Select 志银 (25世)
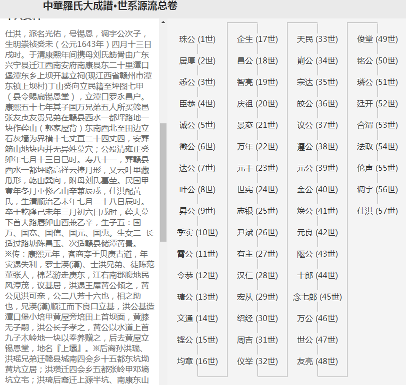The width and height of the screenshot is (406, 385). point(257,211)
